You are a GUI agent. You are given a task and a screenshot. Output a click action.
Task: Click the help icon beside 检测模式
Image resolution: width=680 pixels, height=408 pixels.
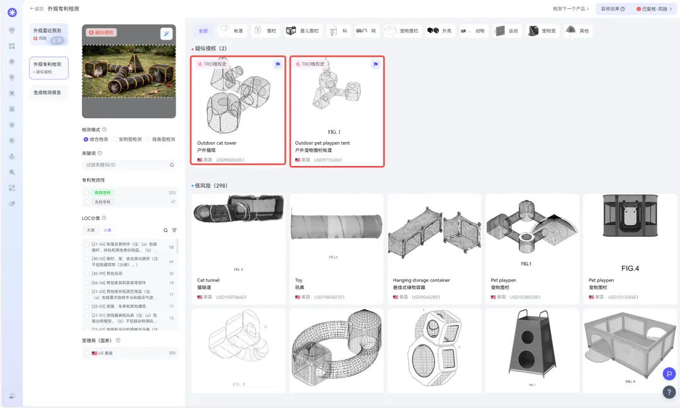pos(105,130)
